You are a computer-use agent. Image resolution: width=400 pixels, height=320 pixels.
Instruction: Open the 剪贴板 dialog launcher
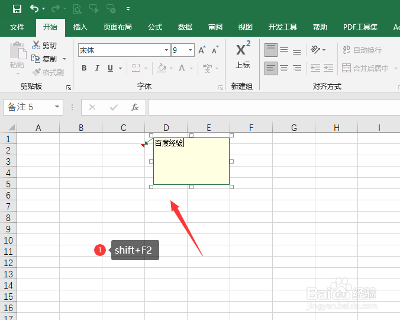point(69,88)
